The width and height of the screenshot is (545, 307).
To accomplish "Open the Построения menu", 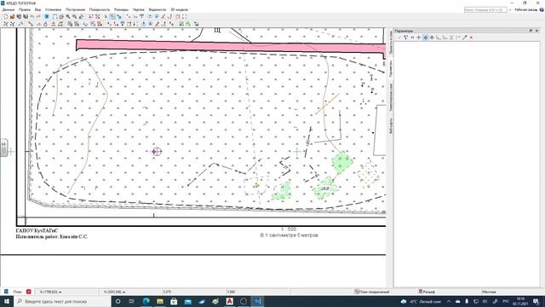I will (x=75, y=9).
